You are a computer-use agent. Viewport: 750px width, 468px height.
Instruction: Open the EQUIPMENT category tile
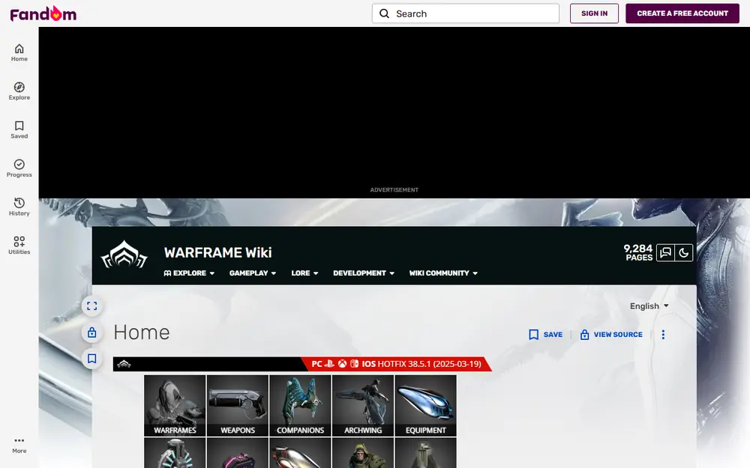click(x=426, y=405)
